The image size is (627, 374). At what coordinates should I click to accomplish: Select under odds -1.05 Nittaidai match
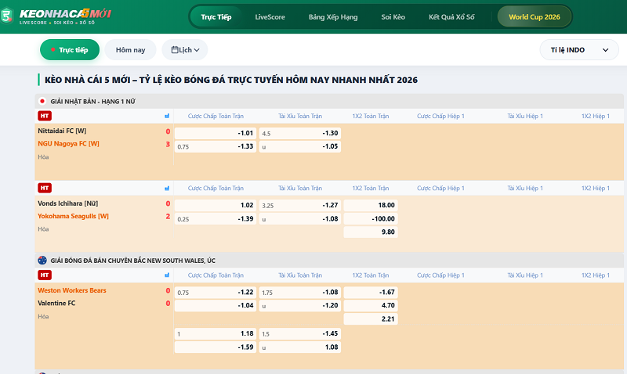coord(300,146)
